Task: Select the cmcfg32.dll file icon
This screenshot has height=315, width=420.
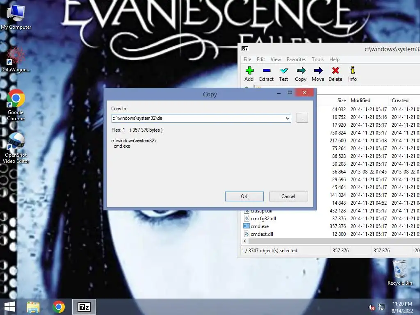Action: (x=247, y=218)
